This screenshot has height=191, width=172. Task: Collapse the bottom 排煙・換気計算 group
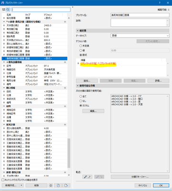4,172
